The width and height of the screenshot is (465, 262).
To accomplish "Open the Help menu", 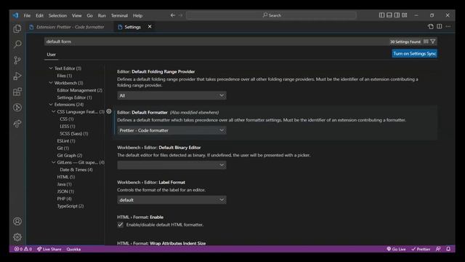I will [x=137, y=15].
